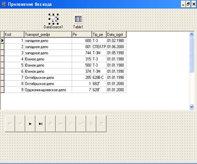Image resolution: width=197 pixels, height=164 pixels.
Task: Select the Table1 component icon
Action: click(78, 19)
